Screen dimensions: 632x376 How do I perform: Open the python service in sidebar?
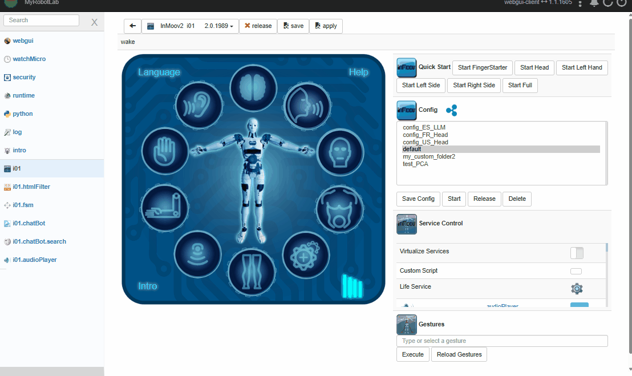(23, 114)
